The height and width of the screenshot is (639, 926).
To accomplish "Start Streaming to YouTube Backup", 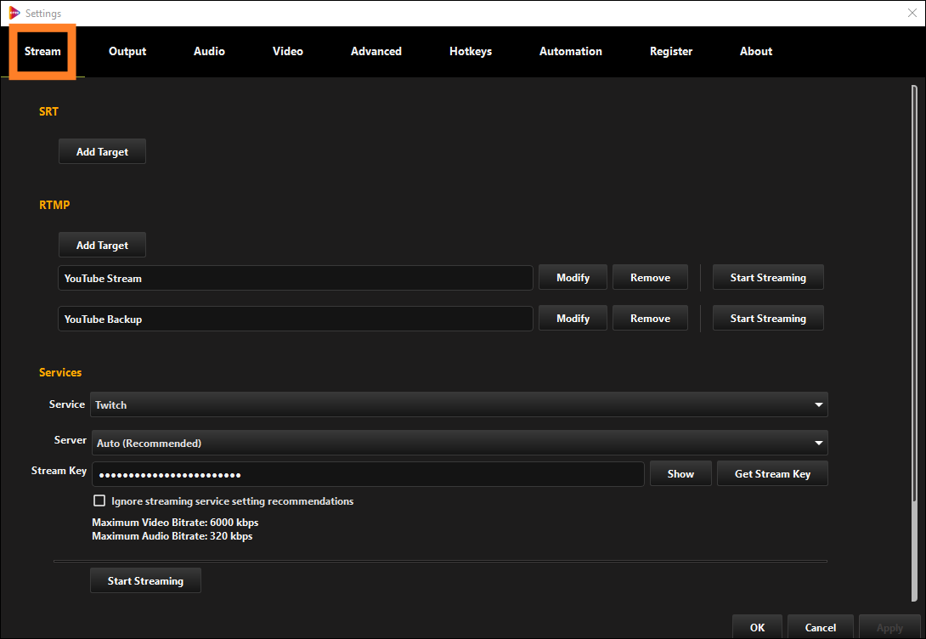I will (x=768, y=319).
